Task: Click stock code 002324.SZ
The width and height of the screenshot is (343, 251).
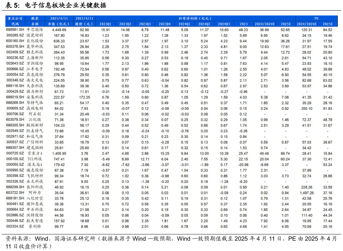Action: pos(15,226)
